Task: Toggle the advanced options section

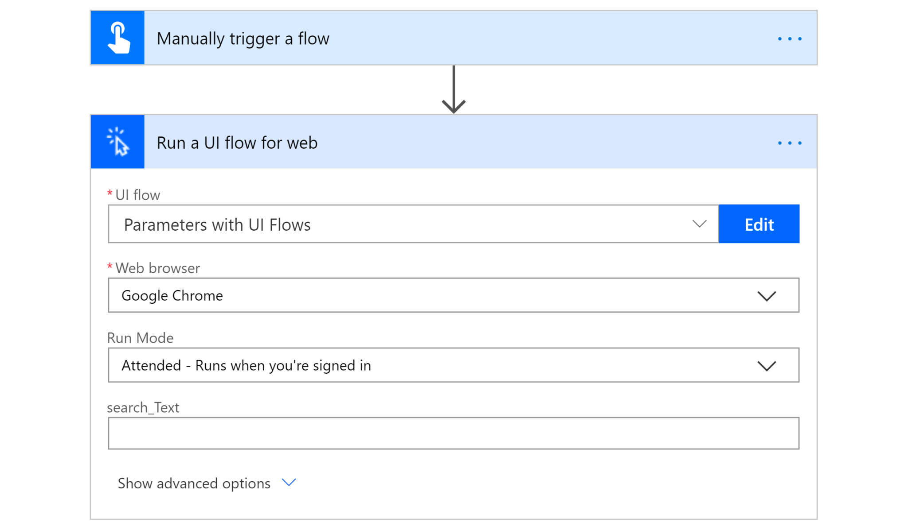Action: [x=194, y=483]
